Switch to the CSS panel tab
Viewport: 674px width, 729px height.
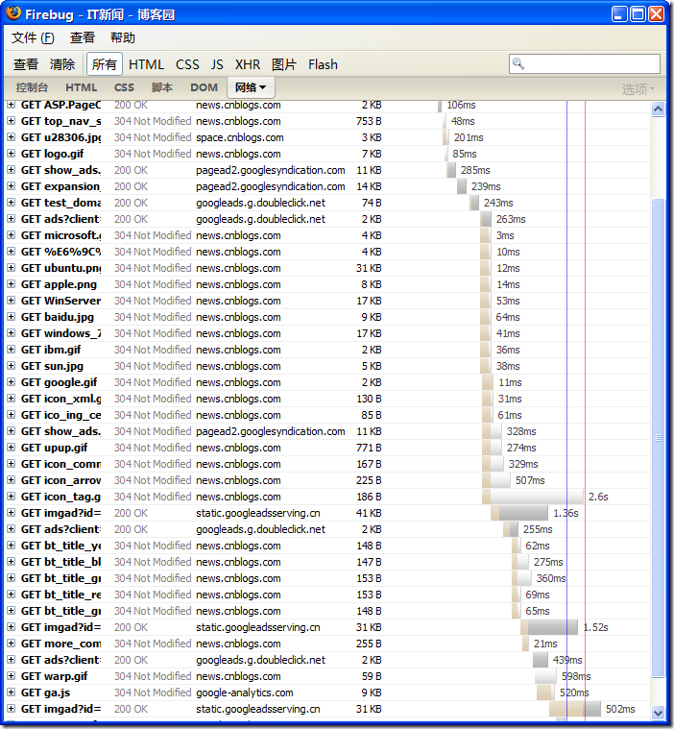click(124, 87)
